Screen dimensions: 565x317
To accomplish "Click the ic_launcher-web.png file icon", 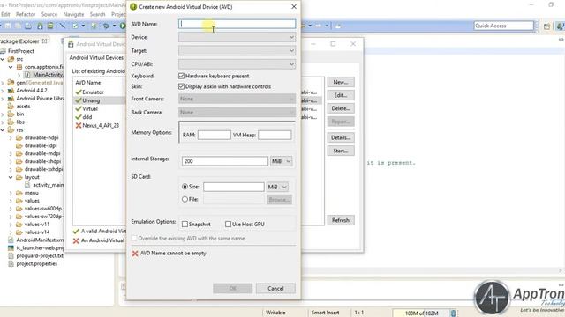I will pos(11,248).
